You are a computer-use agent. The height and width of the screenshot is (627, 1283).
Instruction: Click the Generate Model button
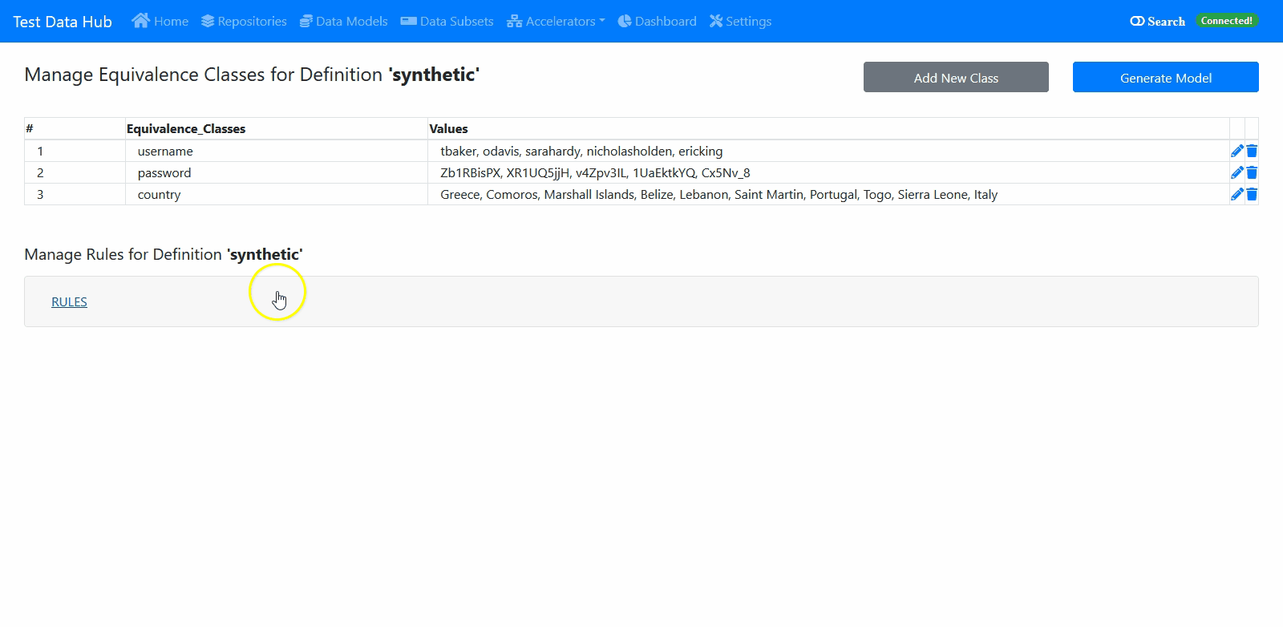point(1165,78)
